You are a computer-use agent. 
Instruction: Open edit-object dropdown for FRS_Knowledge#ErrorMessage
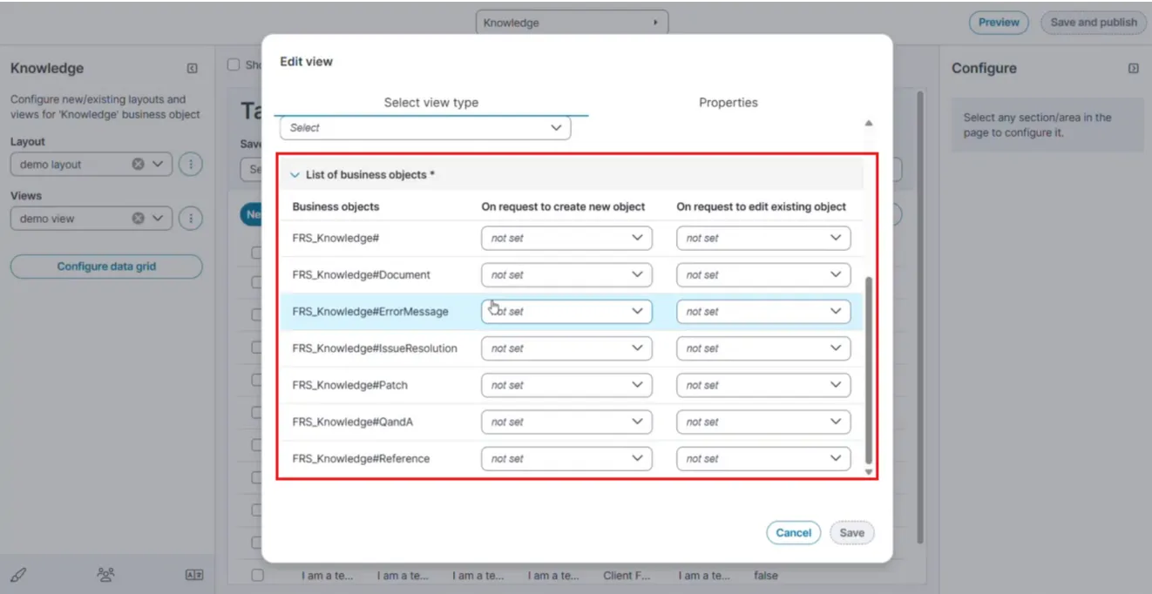click(763, 312)
